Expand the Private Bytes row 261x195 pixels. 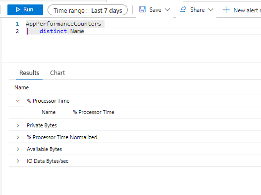coord(18,125)
